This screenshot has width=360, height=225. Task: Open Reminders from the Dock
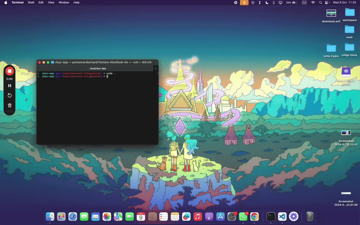tap(163, 216)
